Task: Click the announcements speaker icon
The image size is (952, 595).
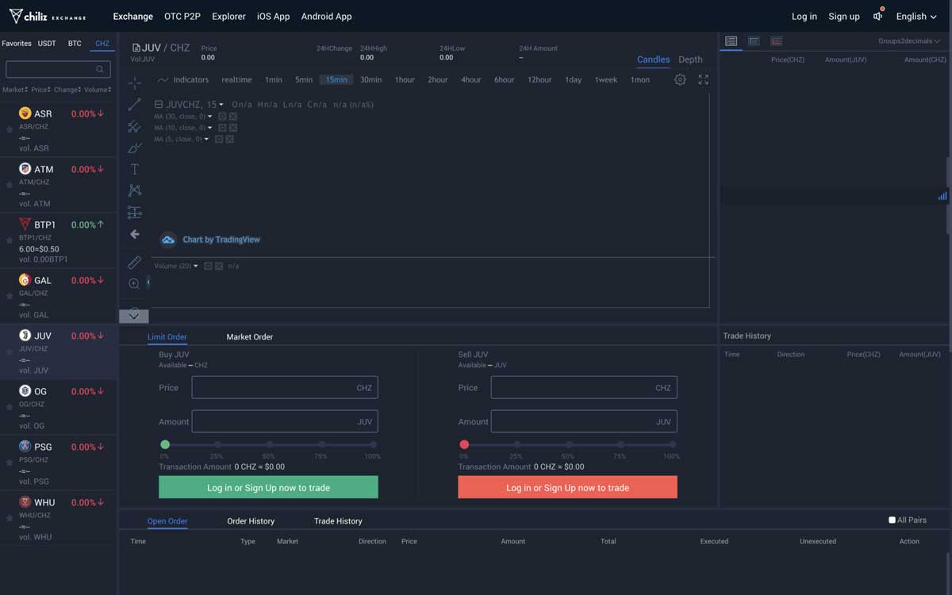Action: [x=878, y=16]
